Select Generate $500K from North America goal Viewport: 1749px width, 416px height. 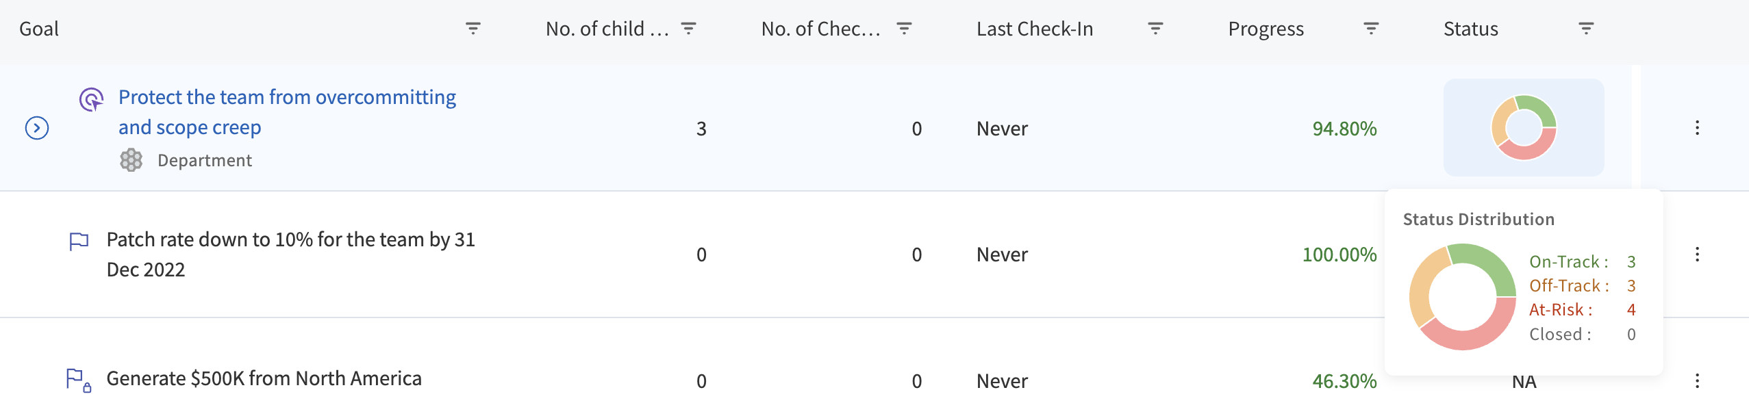click(264, 378)
